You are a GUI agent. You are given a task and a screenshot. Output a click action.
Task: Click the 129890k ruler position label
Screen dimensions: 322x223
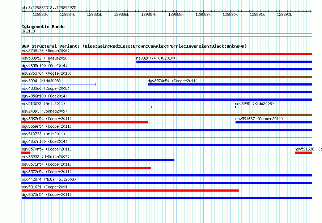pos(230,14)
